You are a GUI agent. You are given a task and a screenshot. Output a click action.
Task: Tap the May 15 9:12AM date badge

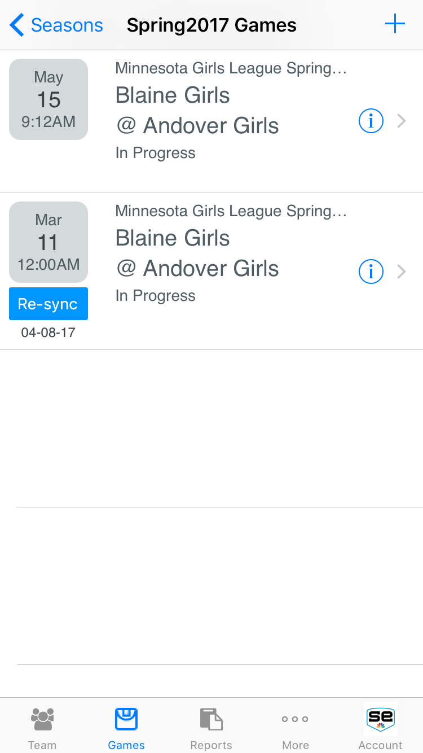tap(49, 99)
